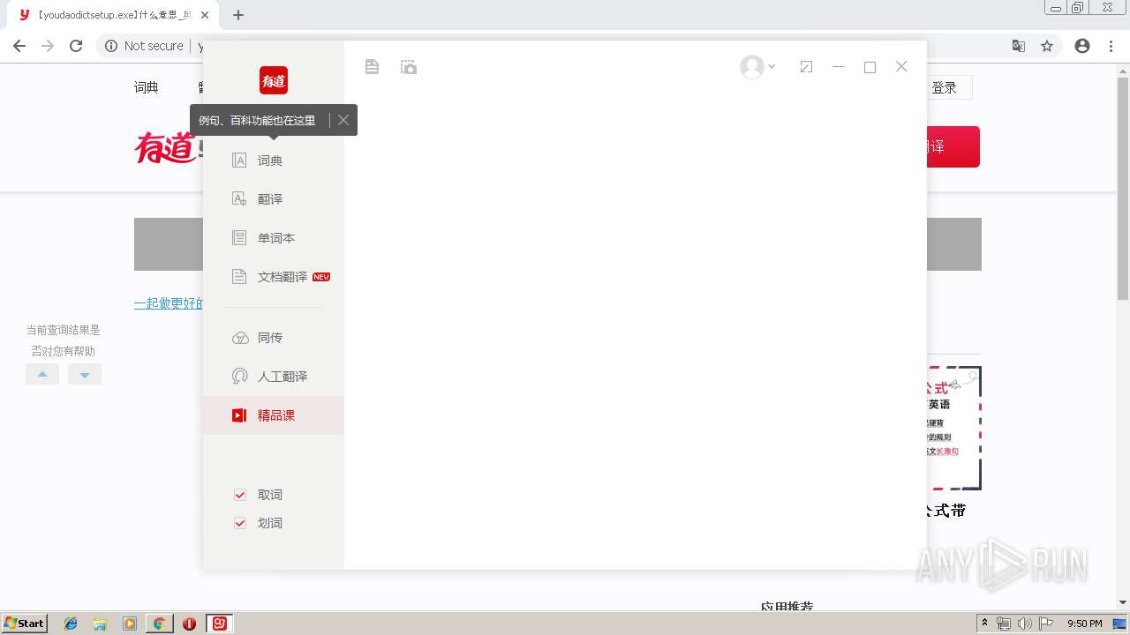Show hidden system tray icons
The width and height of the screenshot is (1130, 635).
(x=985, y=624)
